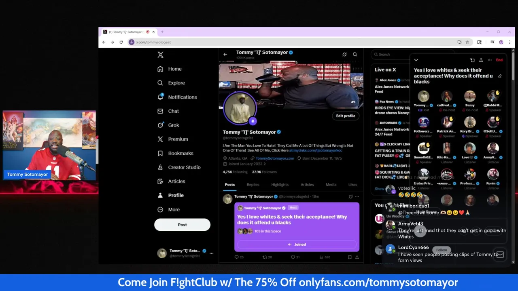This screenshot has height=291, width=518.
Task: Click the X logo in the sidebar
Action: [160, 55]
